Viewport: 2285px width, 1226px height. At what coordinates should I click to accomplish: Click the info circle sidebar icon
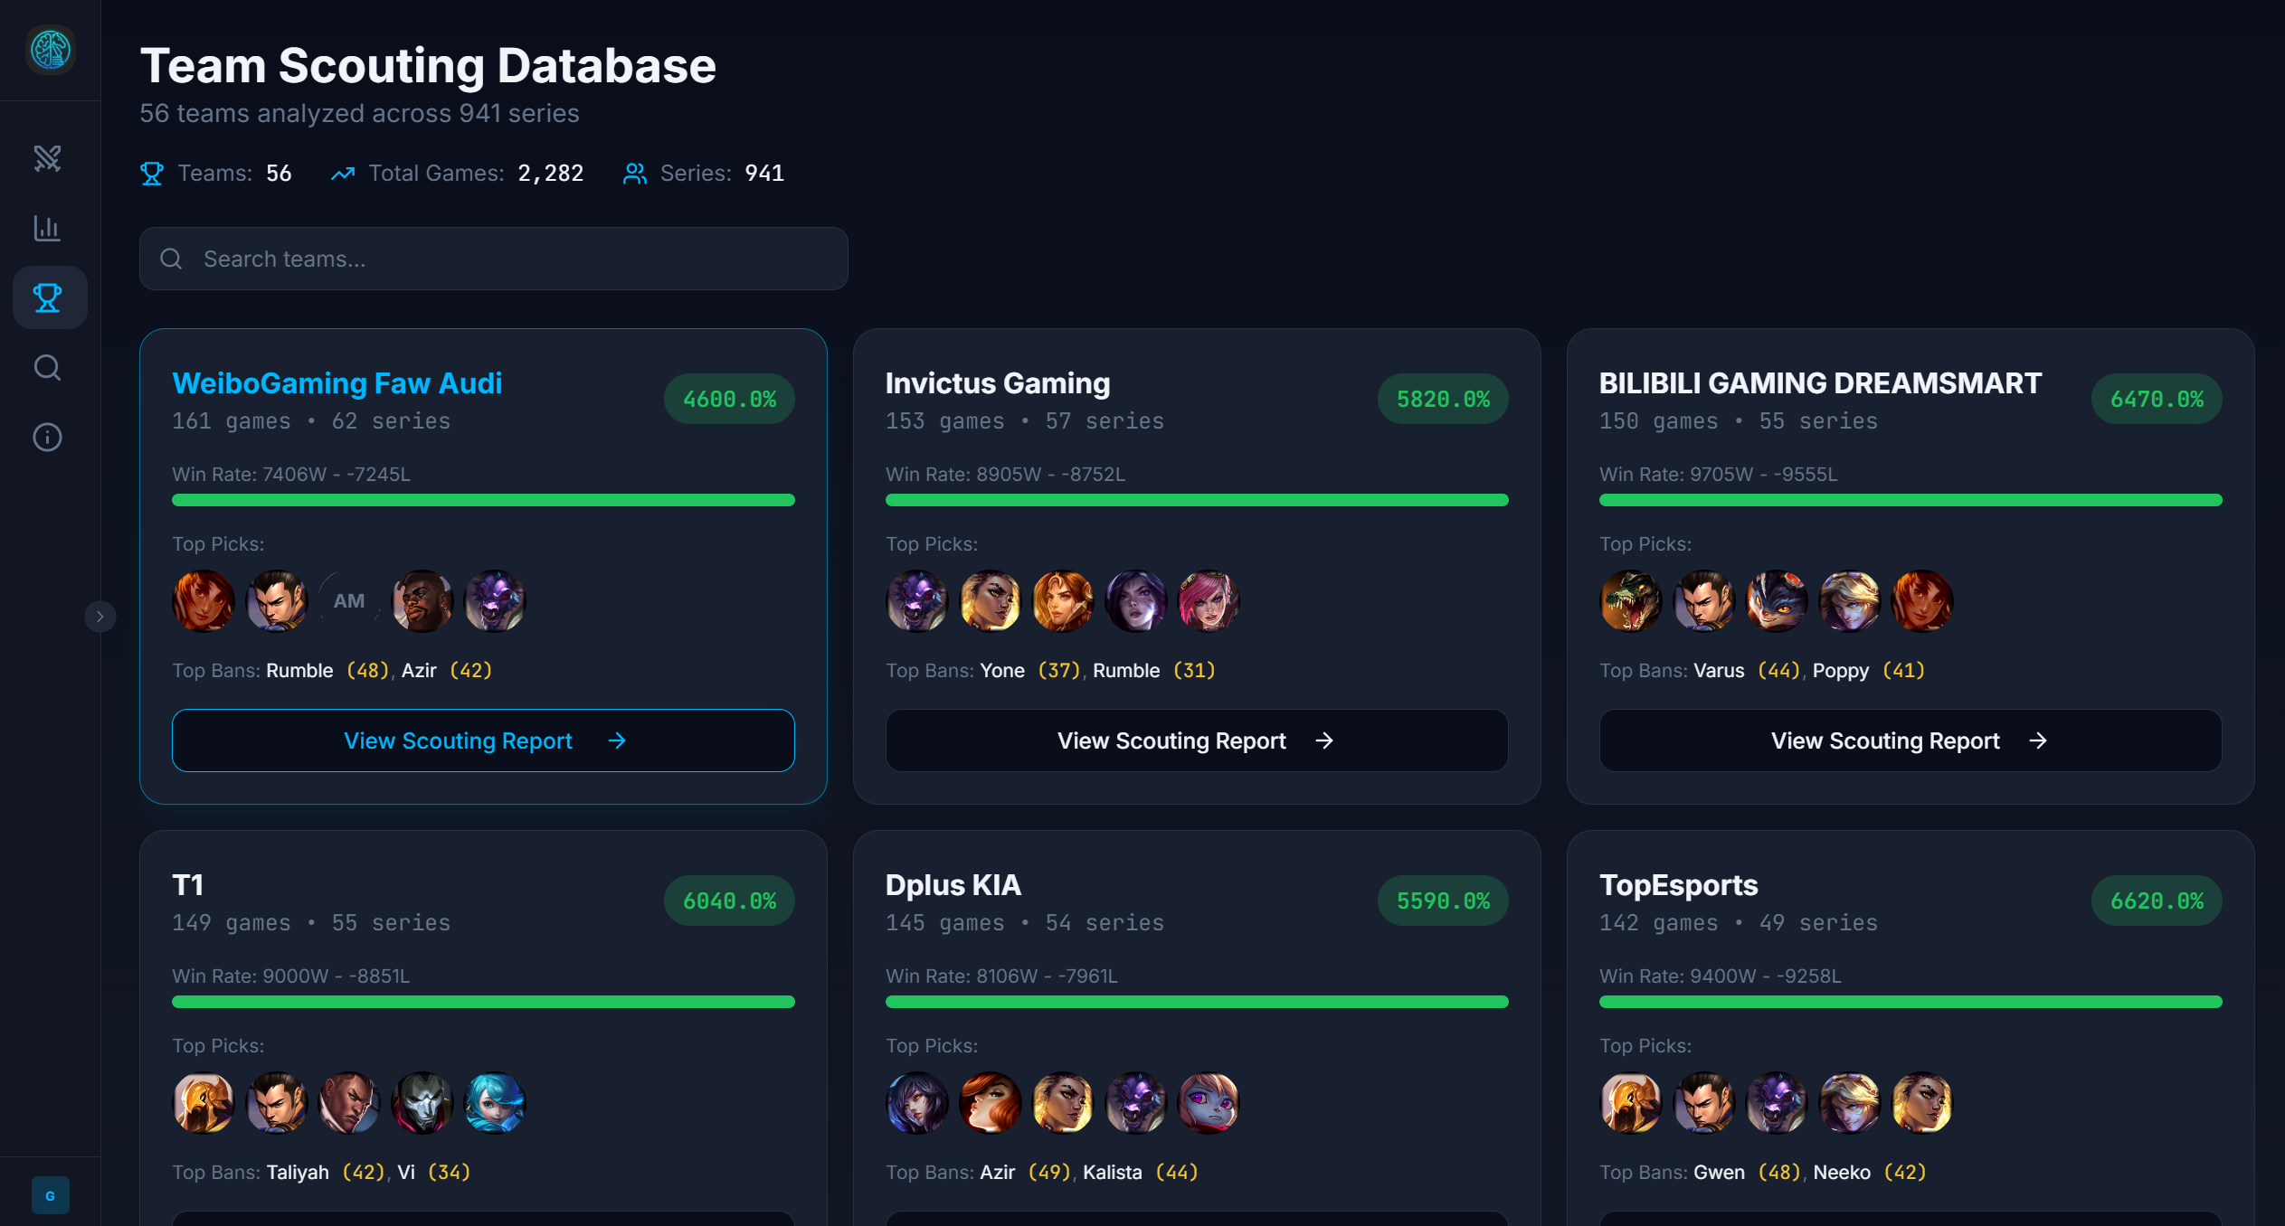(47, 438)
